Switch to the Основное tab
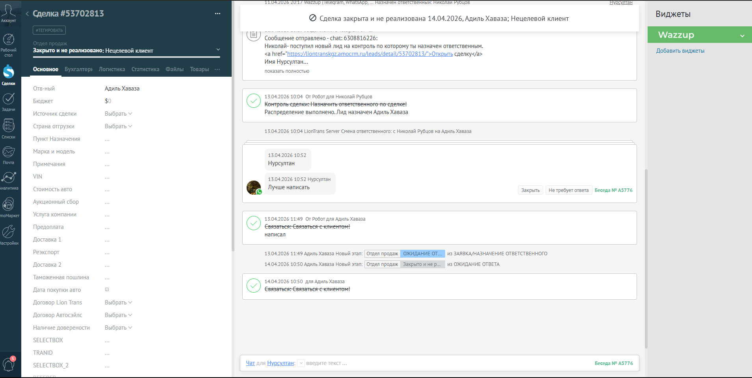 click(x=46, y=69)
